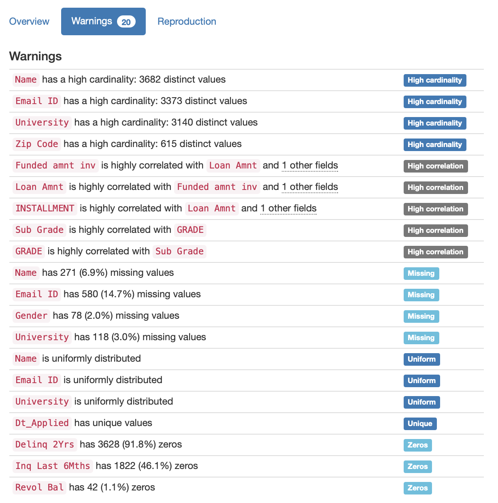
Task: Click the Missing badge for Gender
Action: 421,316
